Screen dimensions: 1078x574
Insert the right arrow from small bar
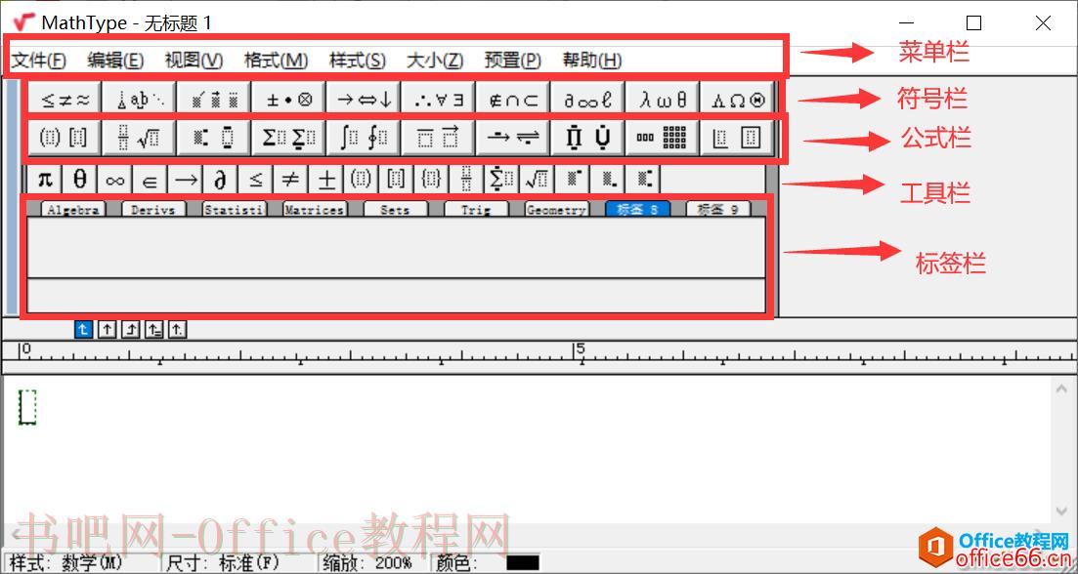point(186,180)
